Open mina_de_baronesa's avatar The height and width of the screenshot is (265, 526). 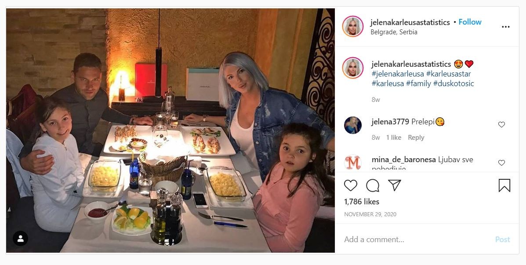tap(353, 163)
